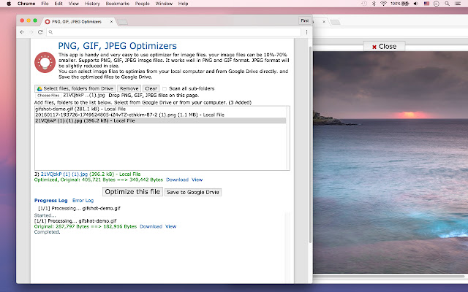Open Chrome three-dot menu
468x292 pixels.
[x=306, y=32]
